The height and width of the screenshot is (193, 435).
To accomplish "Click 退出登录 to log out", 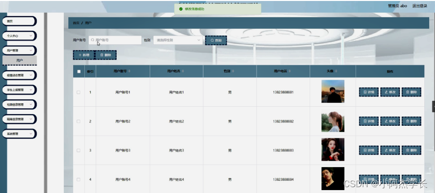I will pos(420,6).
